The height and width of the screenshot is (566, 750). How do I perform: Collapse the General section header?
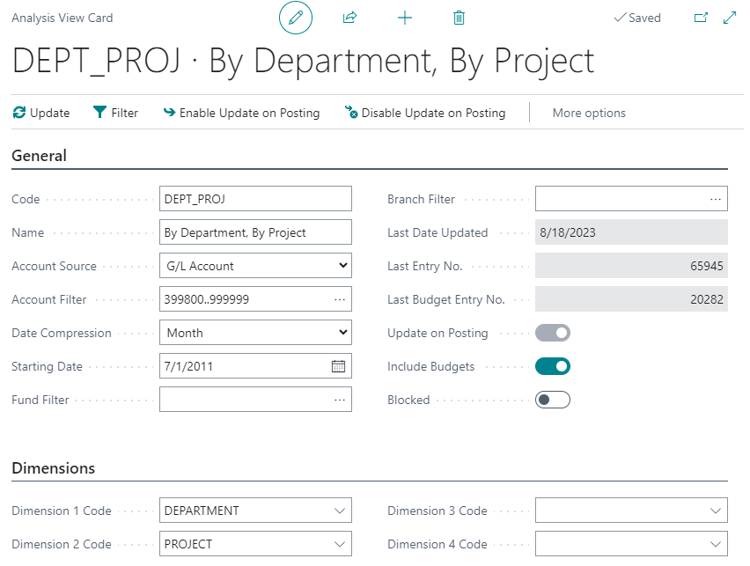(40, 156)
